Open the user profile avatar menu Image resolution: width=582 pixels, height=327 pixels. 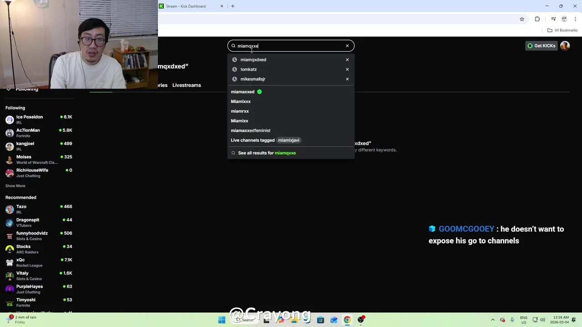[x=565, y=46]
